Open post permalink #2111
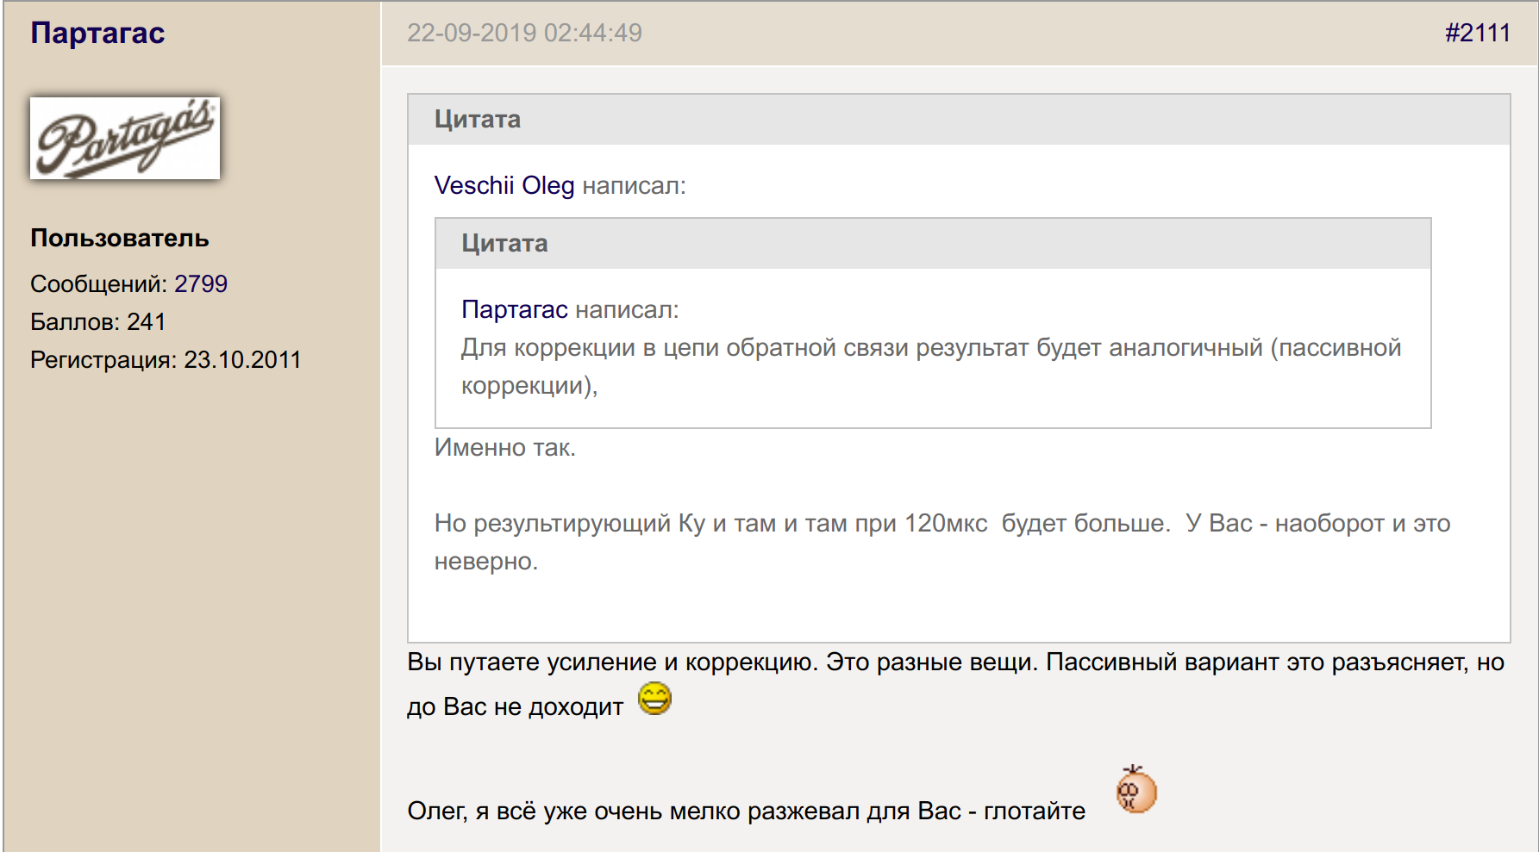 coord(1477,33)
